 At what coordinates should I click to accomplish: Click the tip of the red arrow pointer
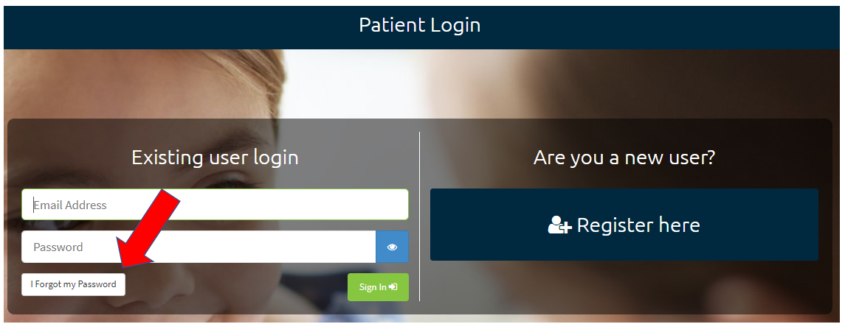pyautogui.click(x=124, y=265)
